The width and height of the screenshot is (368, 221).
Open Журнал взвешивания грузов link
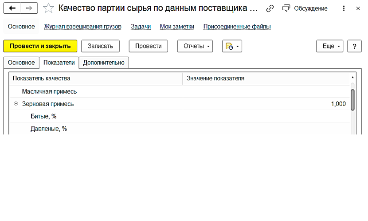point(82,27)
